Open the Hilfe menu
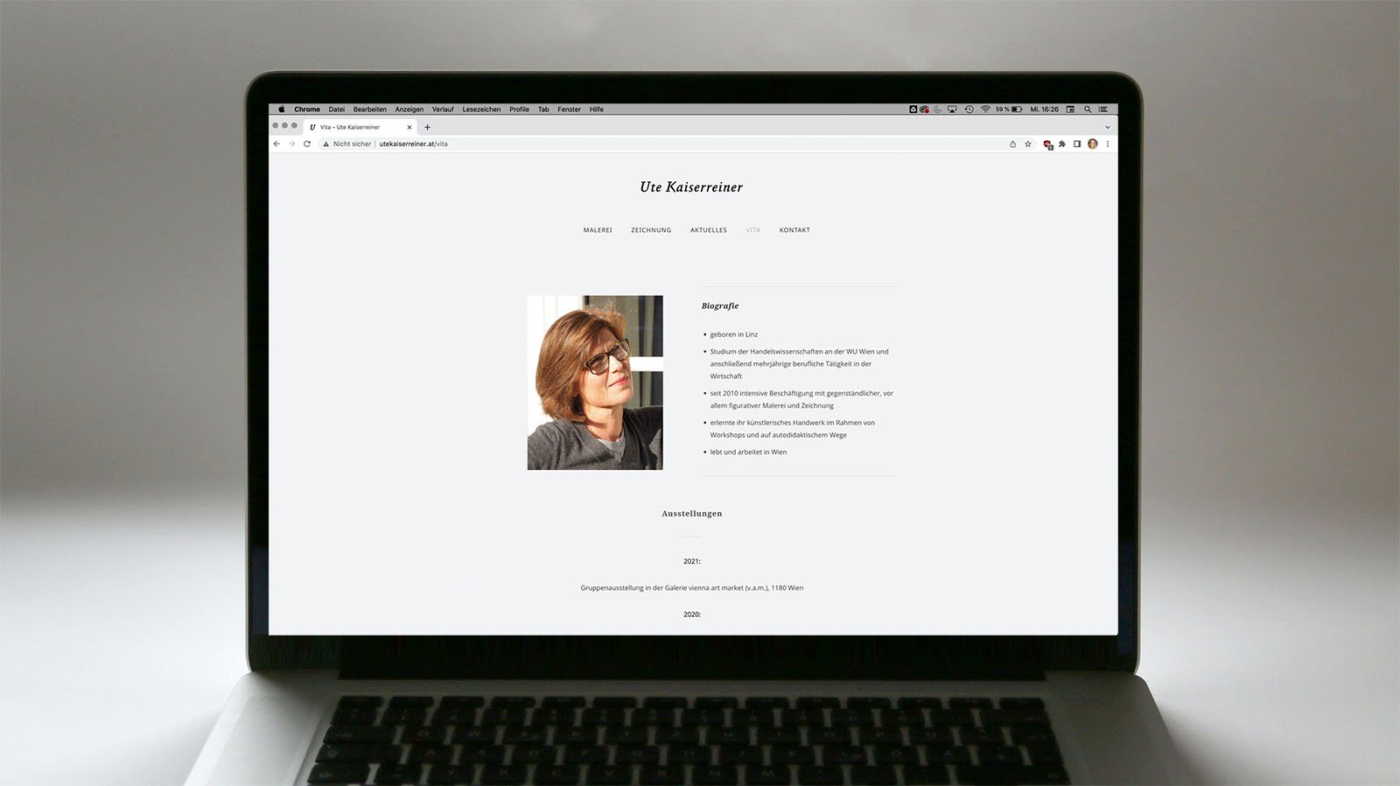 (x=597, y=109)
